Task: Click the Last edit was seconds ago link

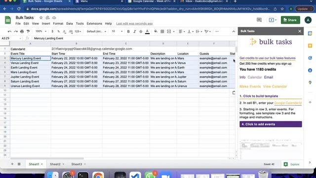Action: [134, 24]
